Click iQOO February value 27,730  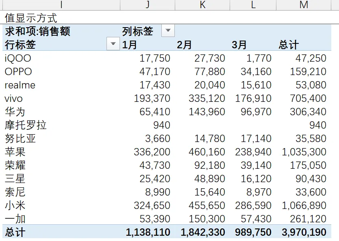point(210,58)
